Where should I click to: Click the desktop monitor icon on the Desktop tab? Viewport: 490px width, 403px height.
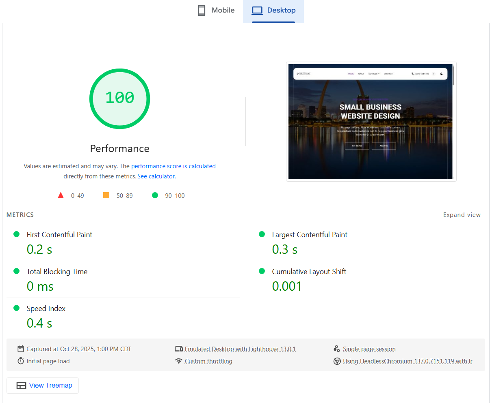pyautogui.click(x=257, y=10)
